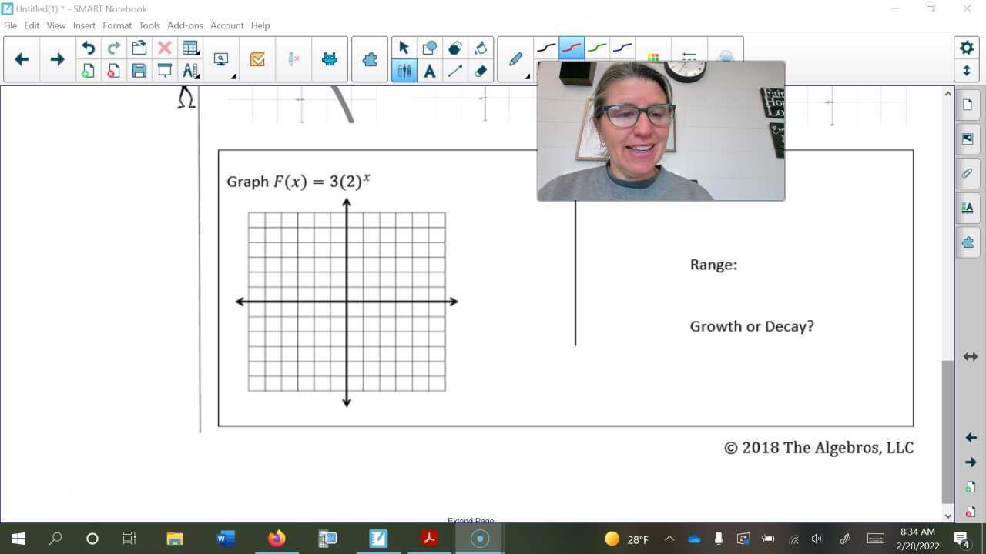Image resolution: width=986 pixels, height=554 pixels.
Task: Go to the previous page using toolbar left arrow
Action: click(x=22, y=59)
